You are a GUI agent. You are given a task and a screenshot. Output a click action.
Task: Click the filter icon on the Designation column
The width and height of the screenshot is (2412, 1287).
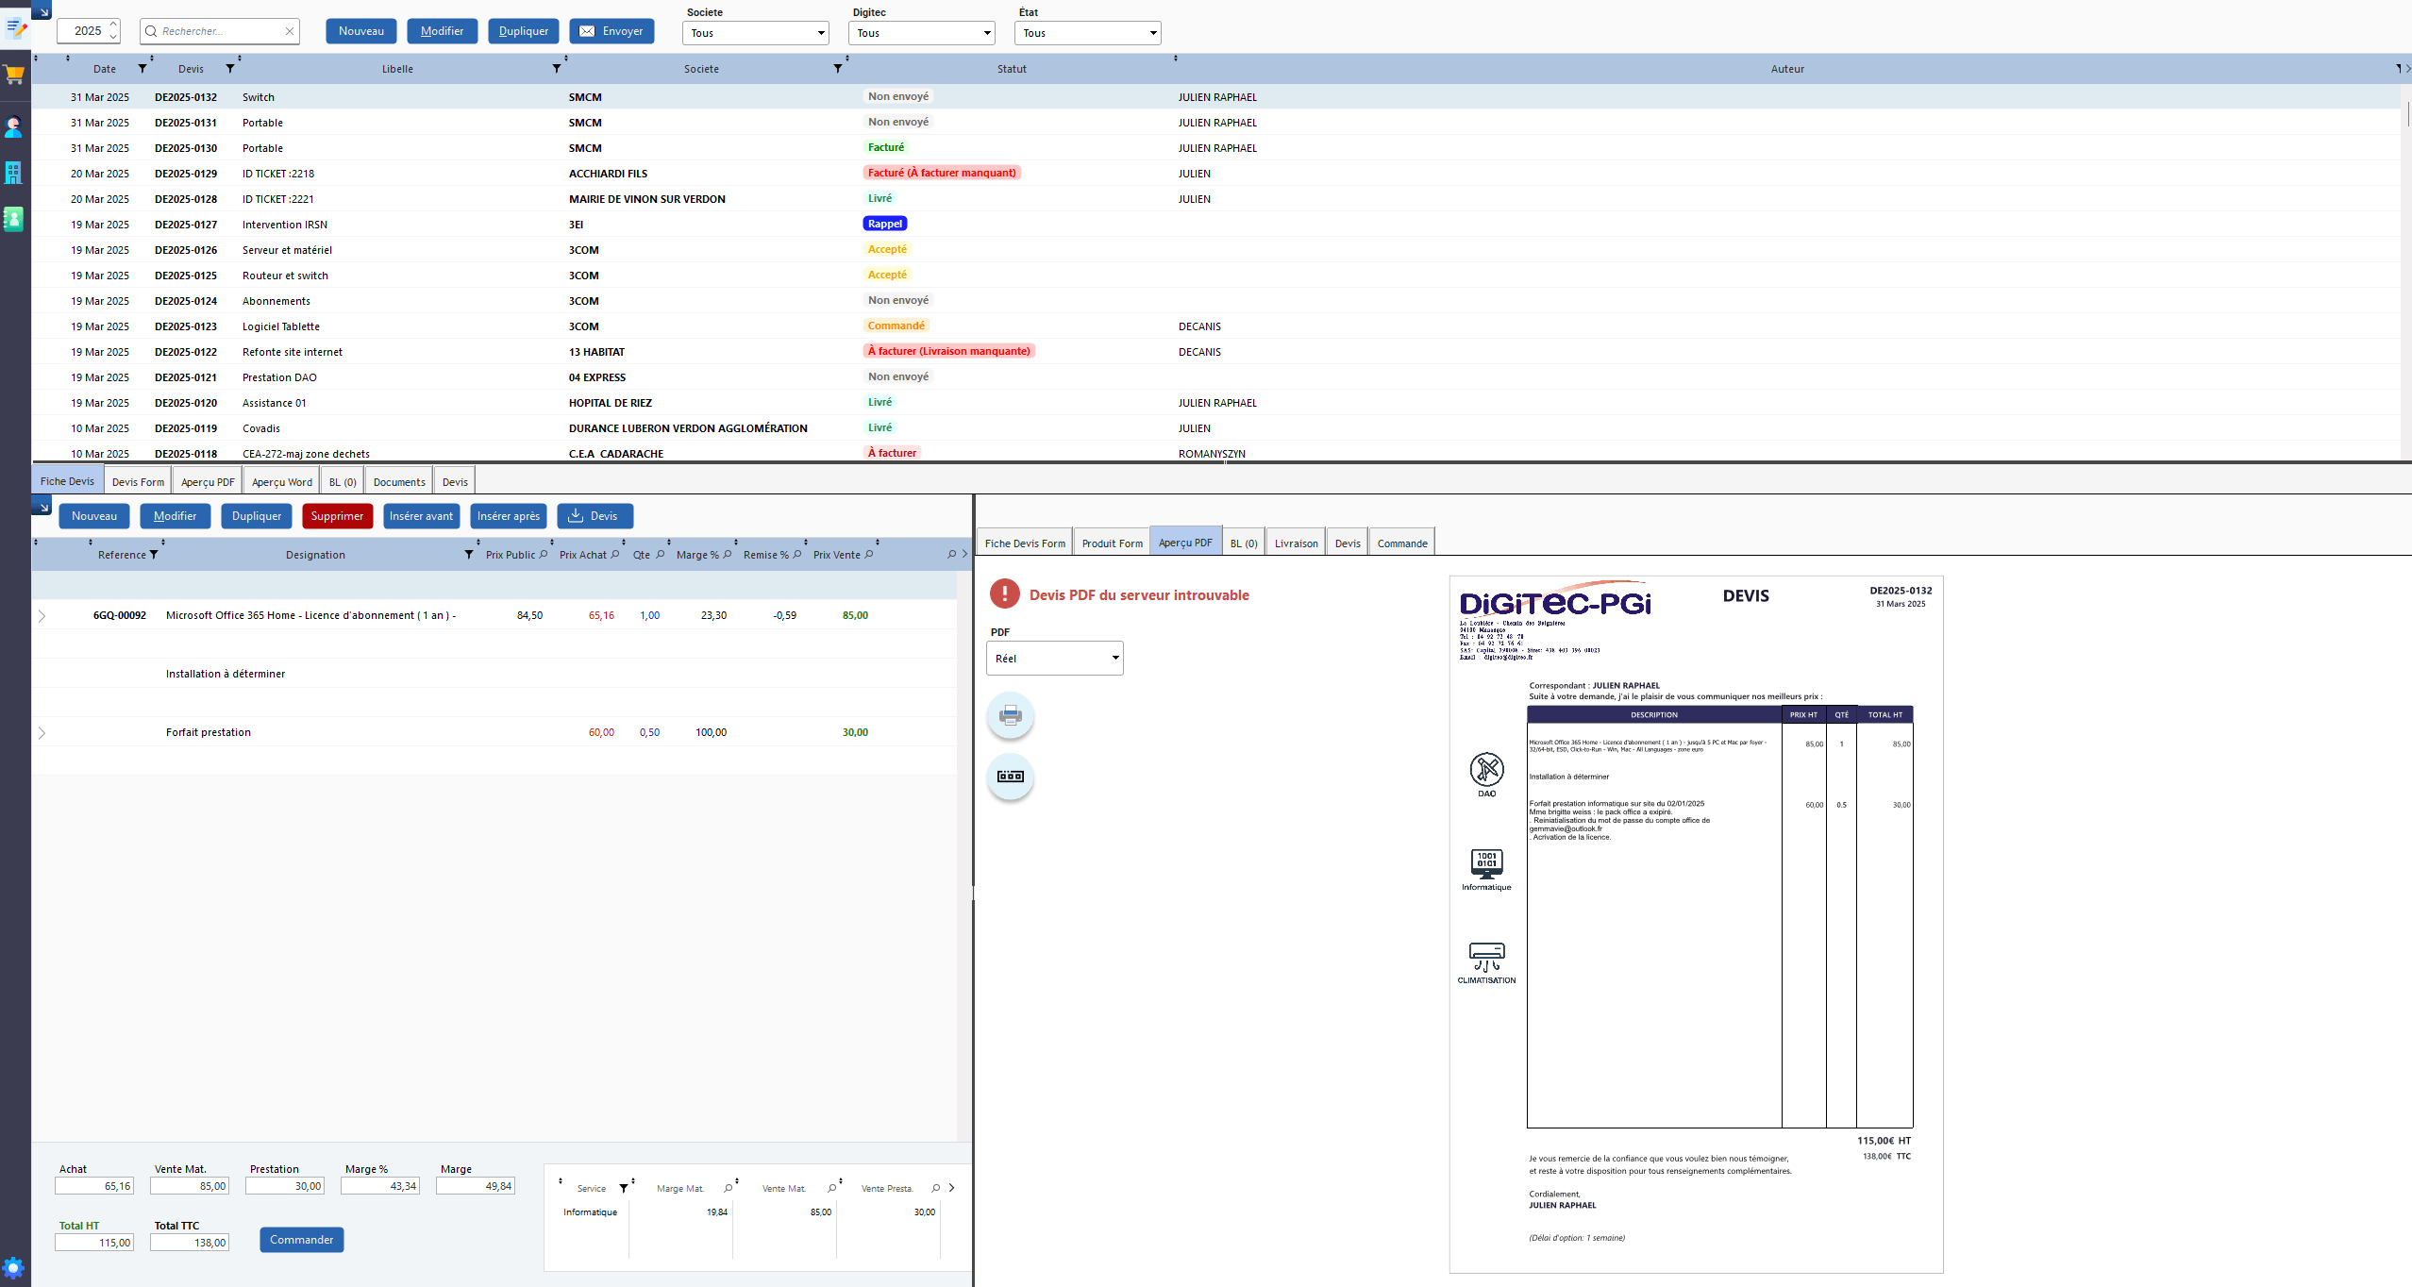(x=469, y=555)
